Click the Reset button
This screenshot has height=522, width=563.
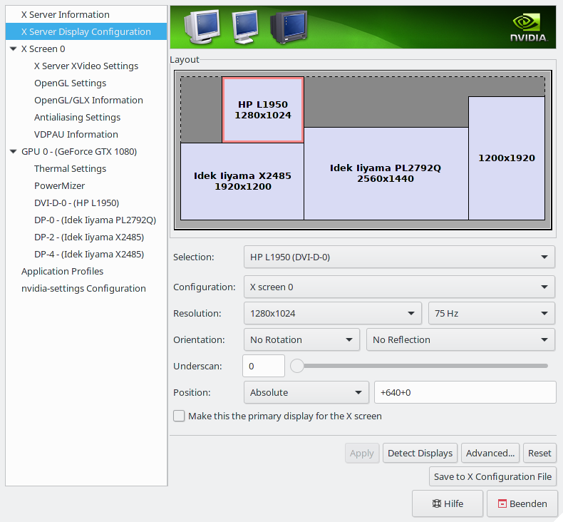[539, 453]
